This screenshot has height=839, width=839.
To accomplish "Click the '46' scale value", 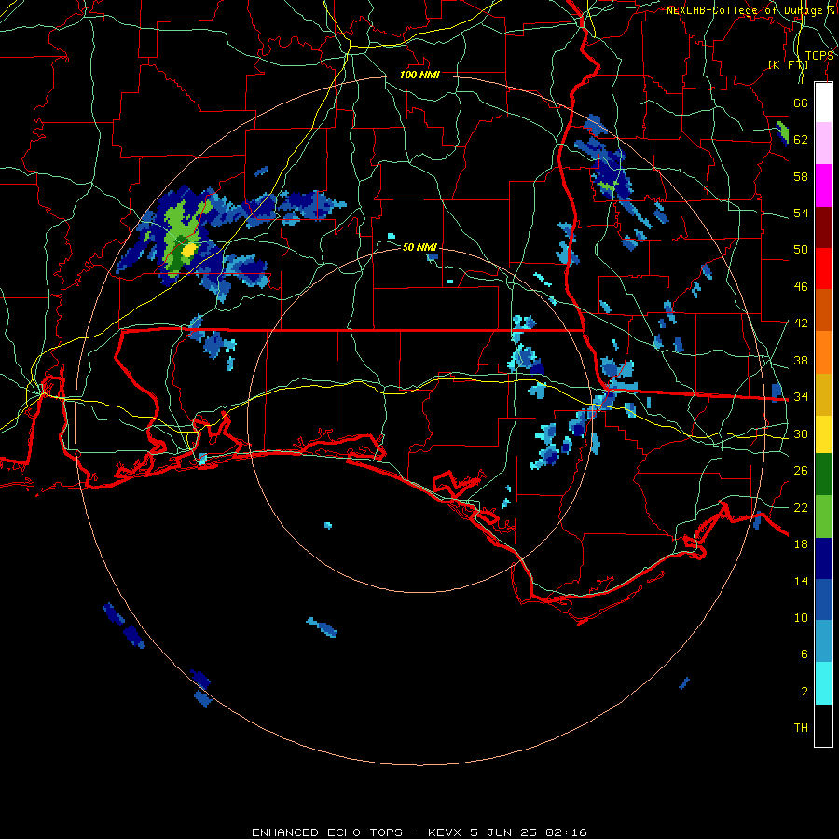I will [801, 287].
